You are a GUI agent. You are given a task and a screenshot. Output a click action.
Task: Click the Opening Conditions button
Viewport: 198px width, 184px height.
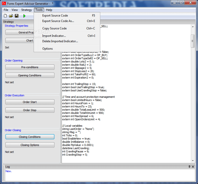30,75
